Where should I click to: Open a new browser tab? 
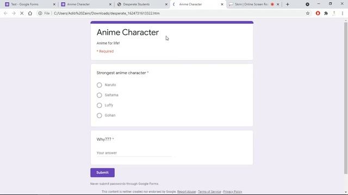288,4
